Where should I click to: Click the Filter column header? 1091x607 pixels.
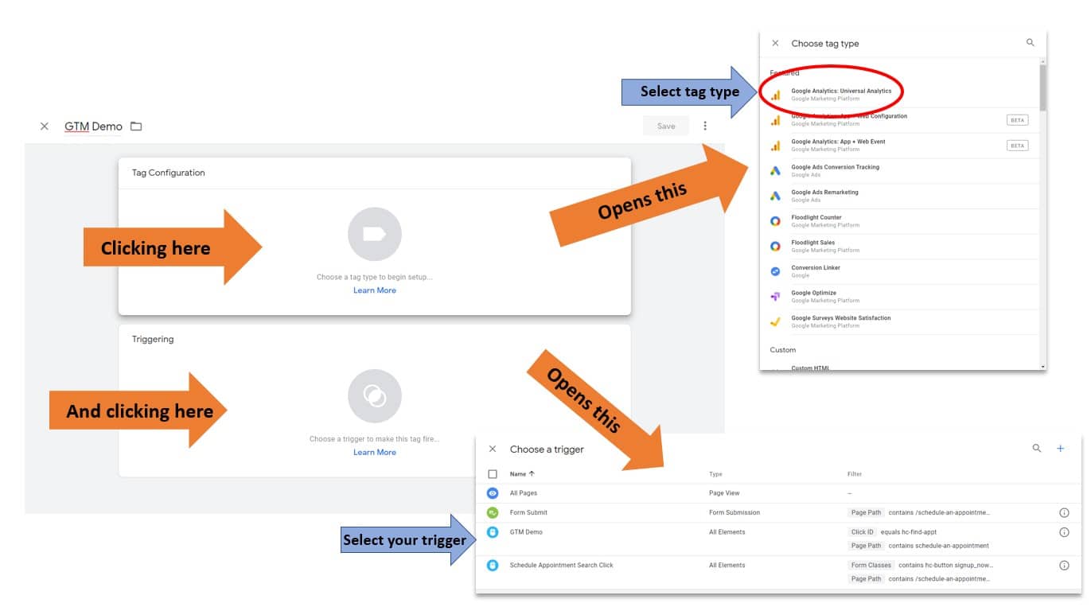[855, 474]
